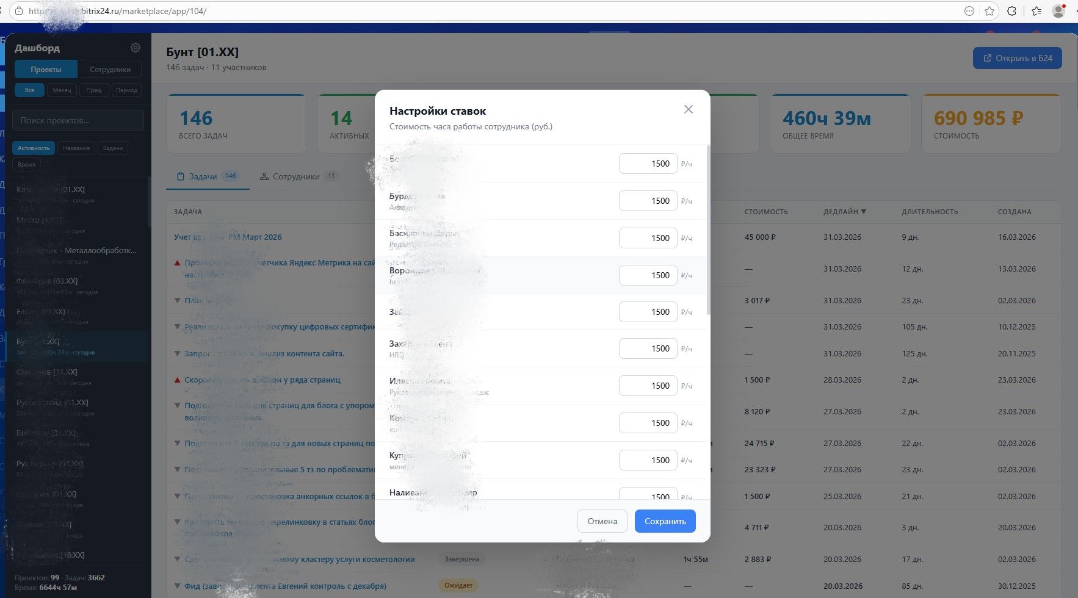
Task: Open the browser extensions icon
Action: 1011,11
